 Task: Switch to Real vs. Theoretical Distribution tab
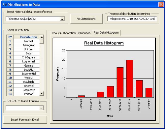tap(71, 33)
